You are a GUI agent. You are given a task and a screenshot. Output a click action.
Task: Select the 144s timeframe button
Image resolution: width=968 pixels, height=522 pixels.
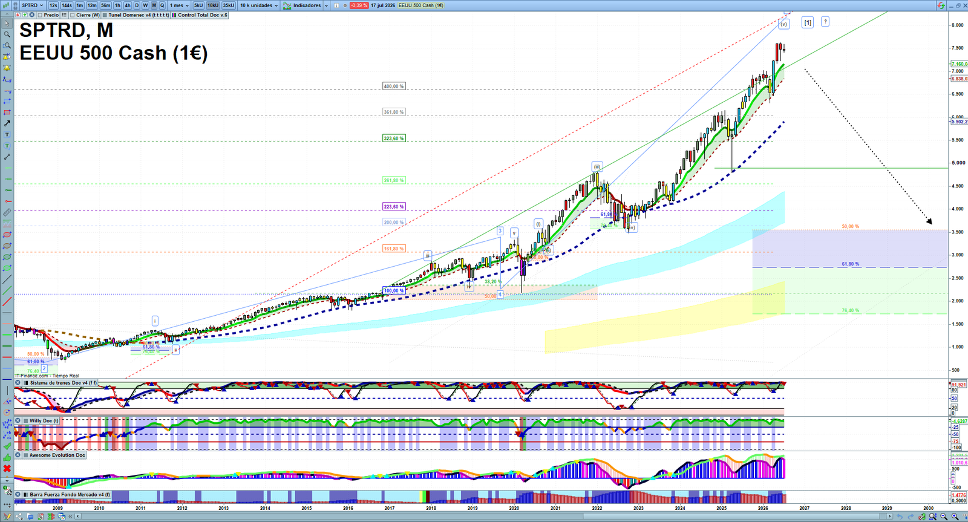67,5
